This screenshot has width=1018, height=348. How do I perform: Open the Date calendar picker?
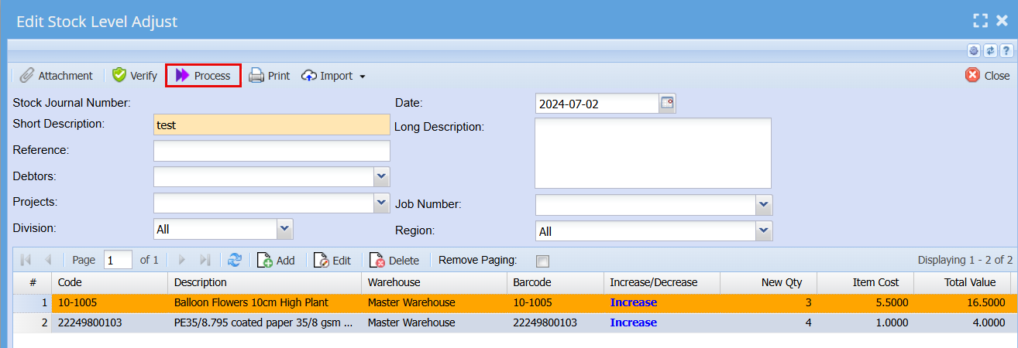coord(667,104)
